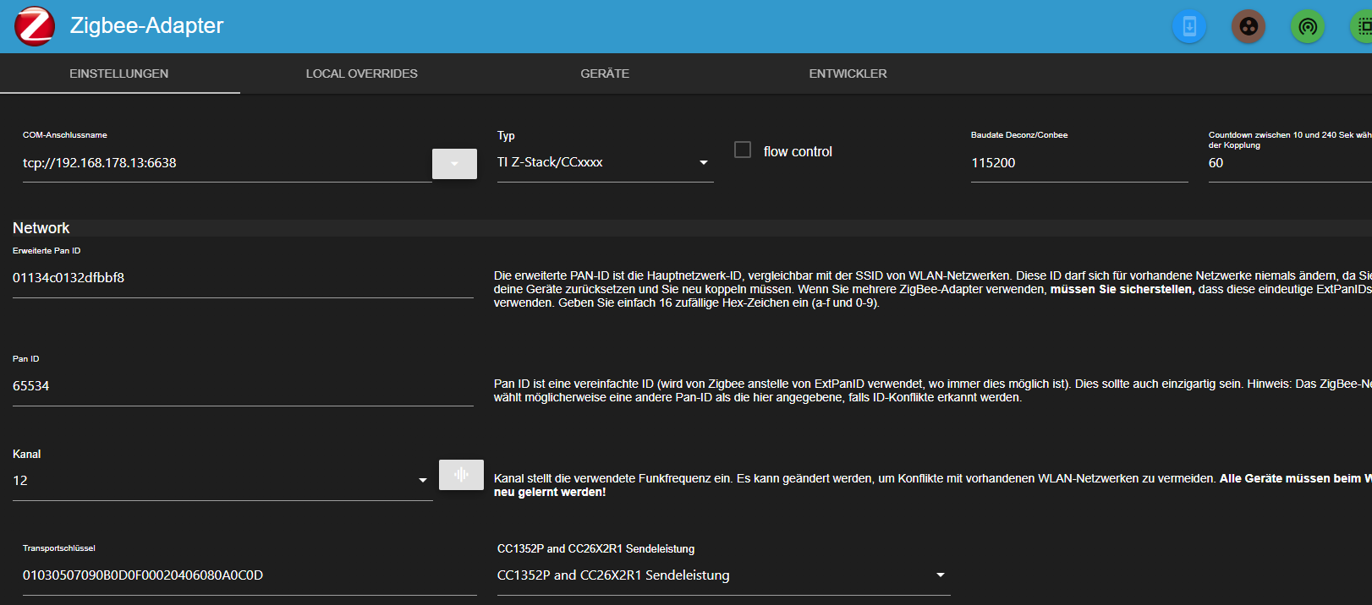Expand the Typ dropdown TI Z-Stack/CCxxxx
Viewport: 1372px width, 605px height.
605,162
